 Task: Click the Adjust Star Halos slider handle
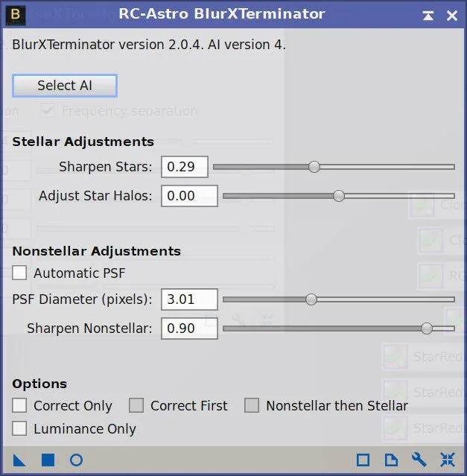click(x=339, y=196)
